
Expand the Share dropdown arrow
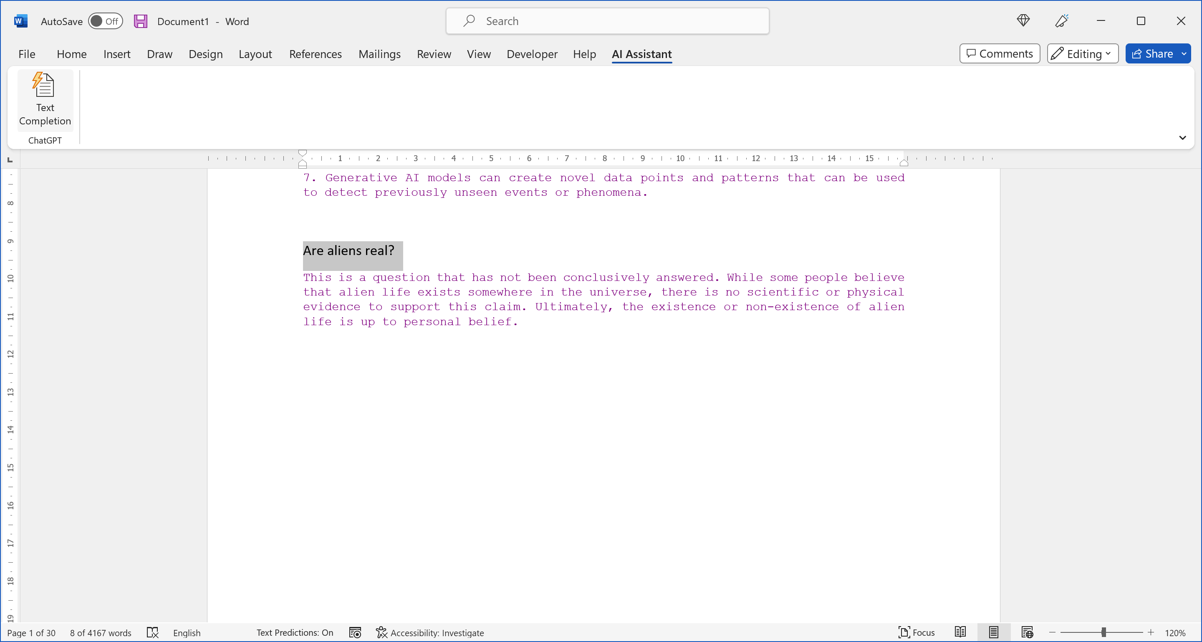click(1184, 54)
